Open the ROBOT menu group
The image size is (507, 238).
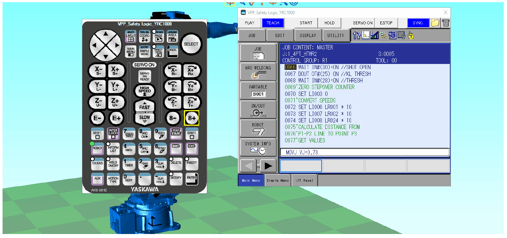258,128
